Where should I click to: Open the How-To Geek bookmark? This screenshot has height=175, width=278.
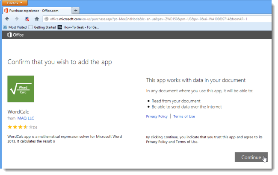click(78, 27)
